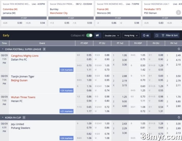Click Dalian Pro FC team name

[x=19, y=60]
